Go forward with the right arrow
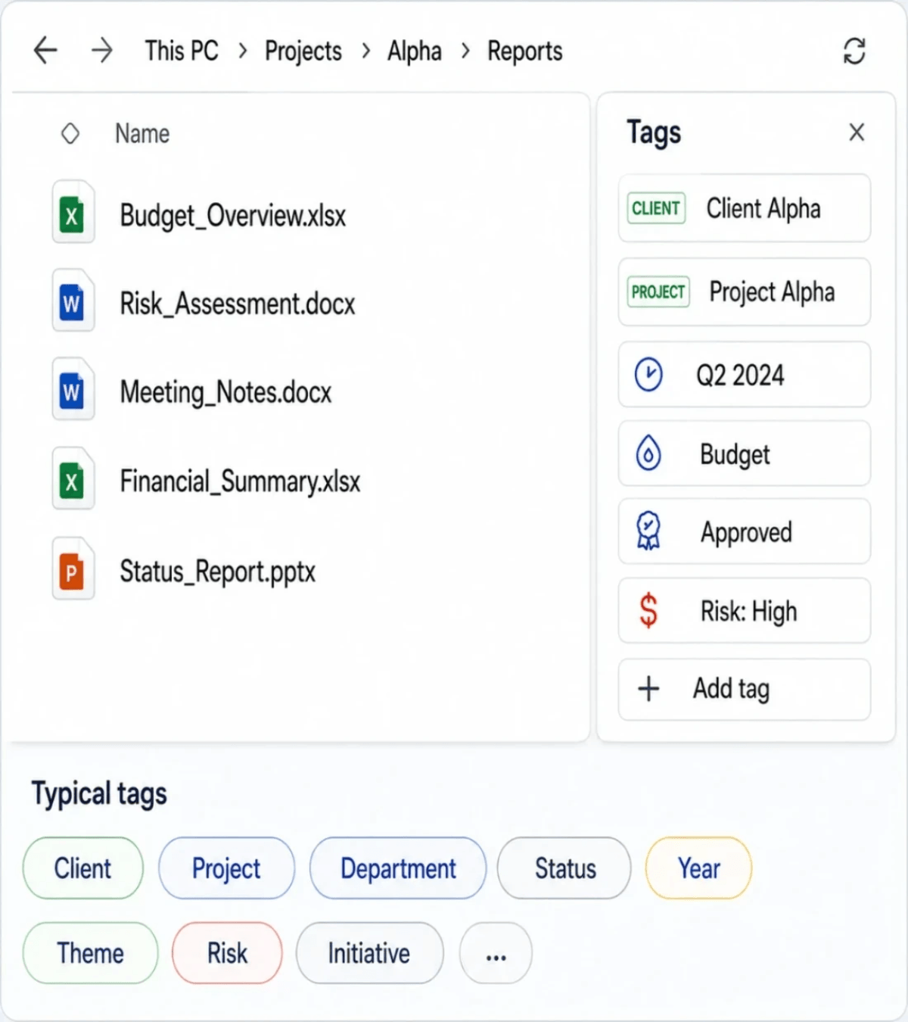The width and height of the screenshot is (908, 1022). tap(101, 51)
